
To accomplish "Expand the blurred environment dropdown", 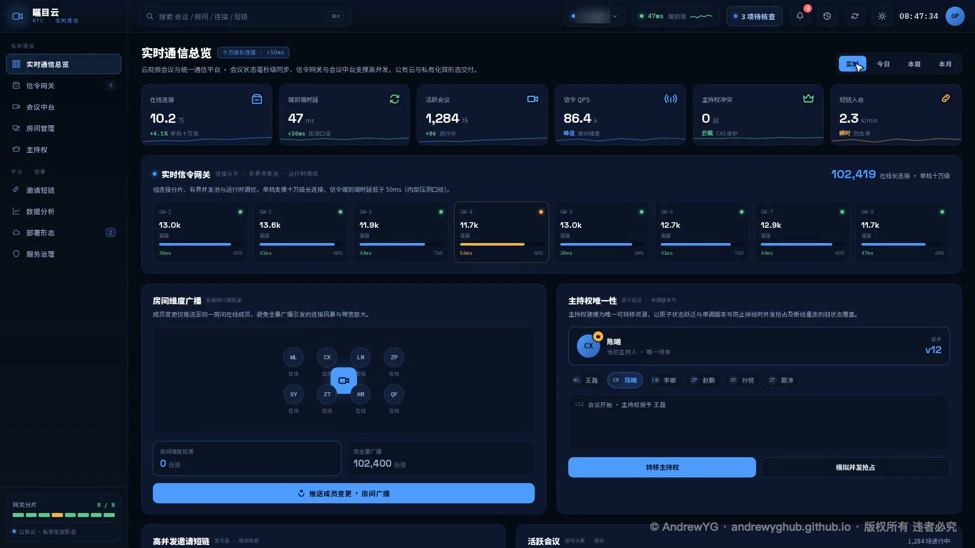I will click(595, 16).
